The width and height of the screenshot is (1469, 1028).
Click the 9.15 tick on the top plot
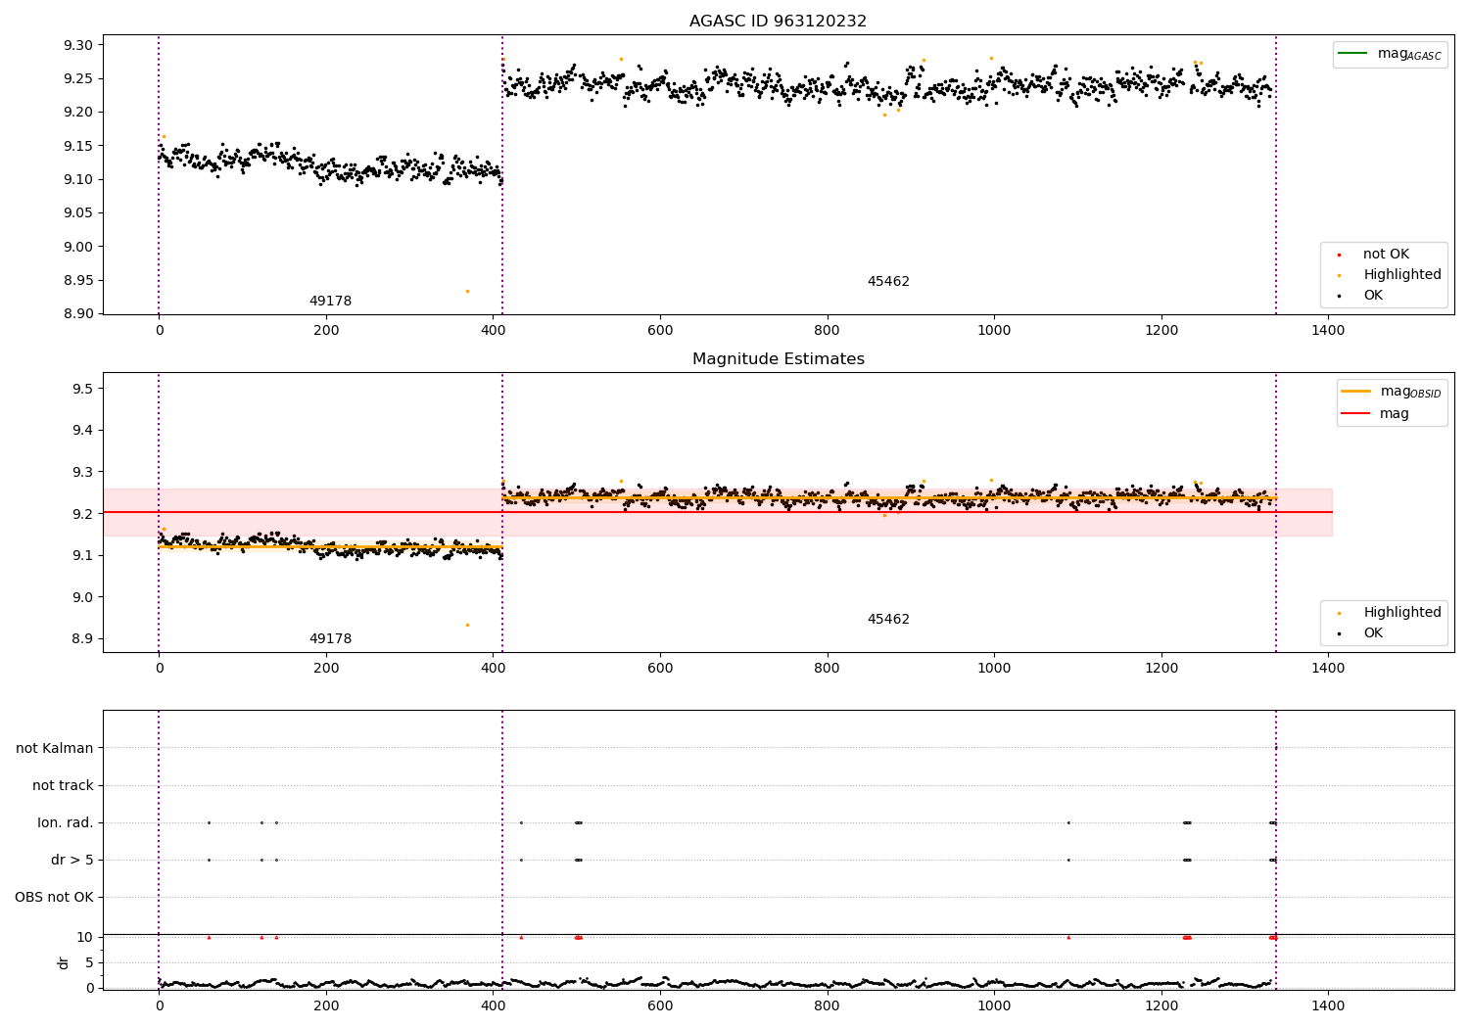coord(78,146)
